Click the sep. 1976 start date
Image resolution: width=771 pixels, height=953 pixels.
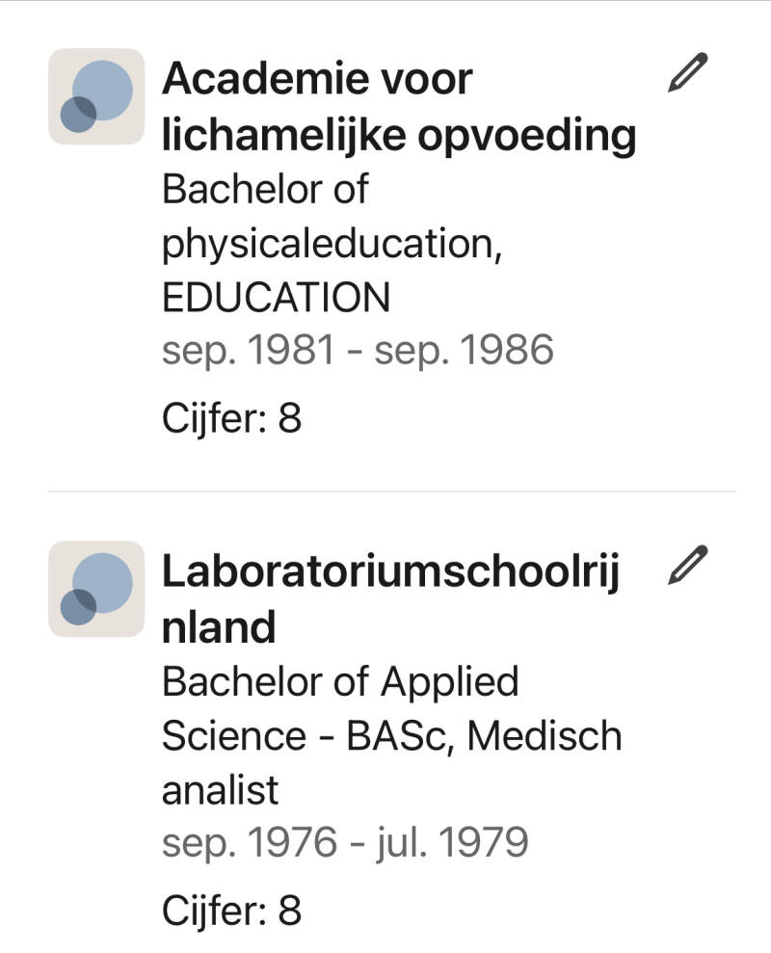pos(249,843)
